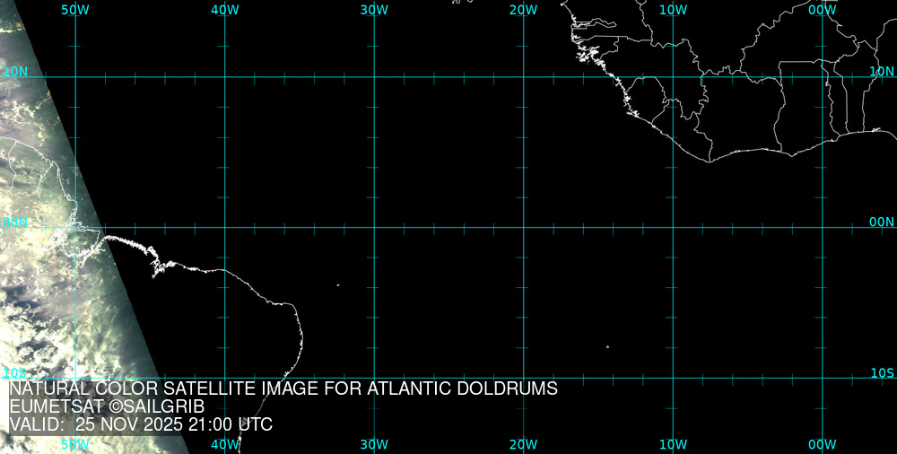This screenshot has height=454, width=897.
Task: Click the grid intersection of 40W and 10N
Action: click(x=225, y=77)
